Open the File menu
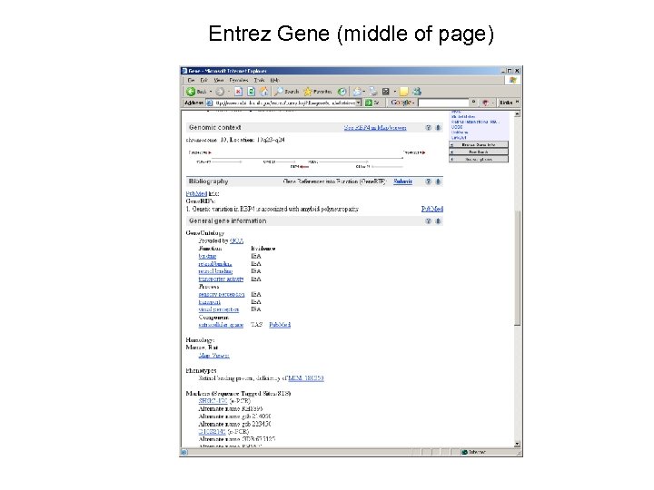Image resolution: width=654 pixels, height=490 pixels. click(191, 80)
